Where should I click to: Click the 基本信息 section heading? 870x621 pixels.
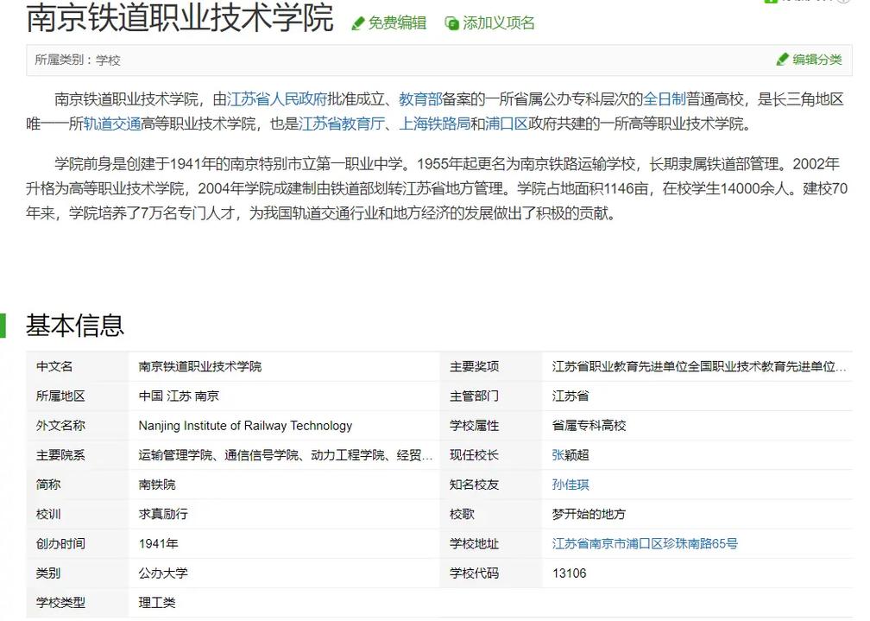pos(75,325)
